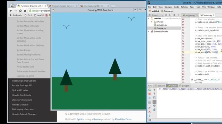Image resolution: width=222 pixels, height=124 pixels.
Task: Toggle soft-wrap in the Run console
Action: click(x=154, y=98)
